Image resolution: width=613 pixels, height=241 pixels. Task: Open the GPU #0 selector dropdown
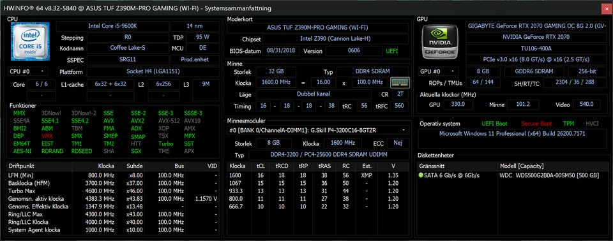(439, 72)
